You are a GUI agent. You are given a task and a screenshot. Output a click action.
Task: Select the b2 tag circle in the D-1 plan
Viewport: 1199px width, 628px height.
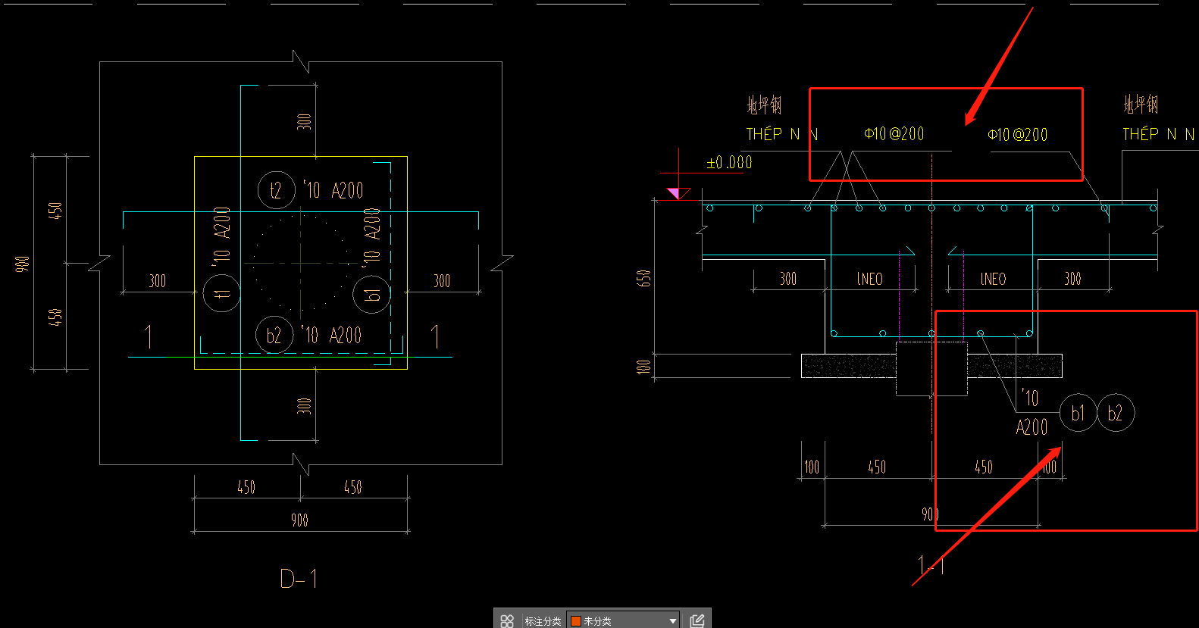[274, 336]
